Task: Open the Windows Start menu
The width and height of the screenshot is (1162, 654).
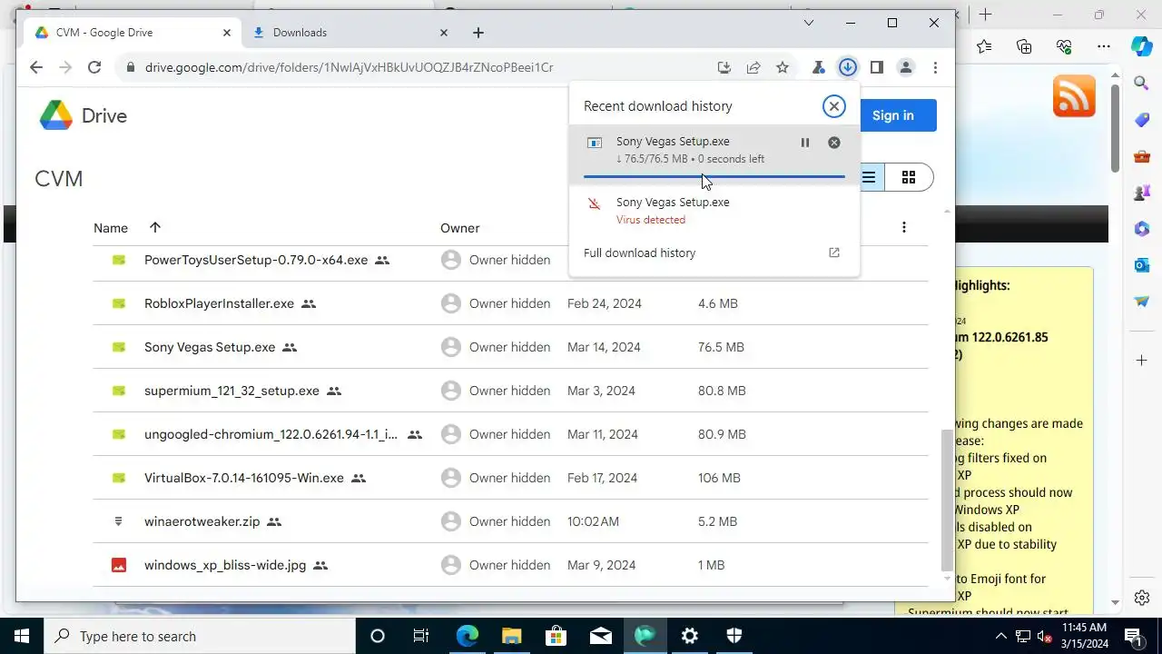Action: 22,636
